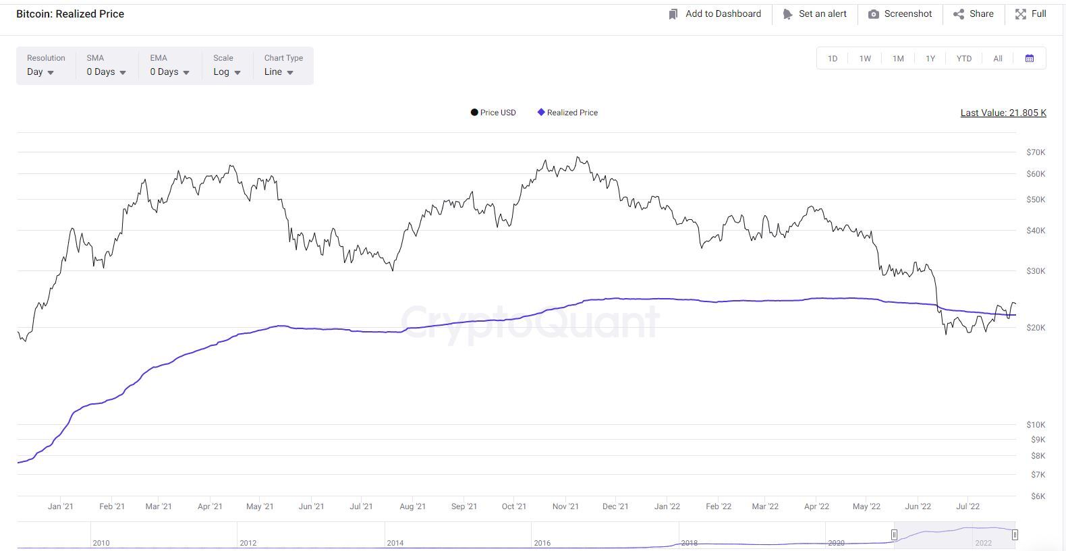
Task: Click the Share icon
Action: pyautogui.click(x=958, y=14)
